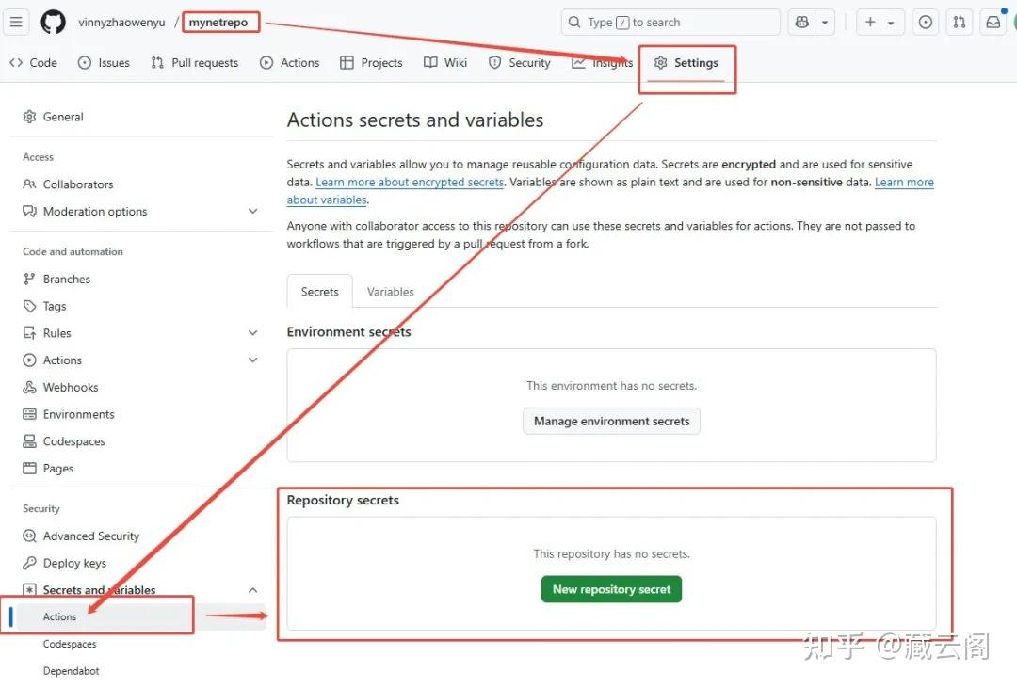Image resolution: width=1017 pixels, height=688 pixels.
Task: Select the Branches settings icon
Action: [x=29, y=279]
